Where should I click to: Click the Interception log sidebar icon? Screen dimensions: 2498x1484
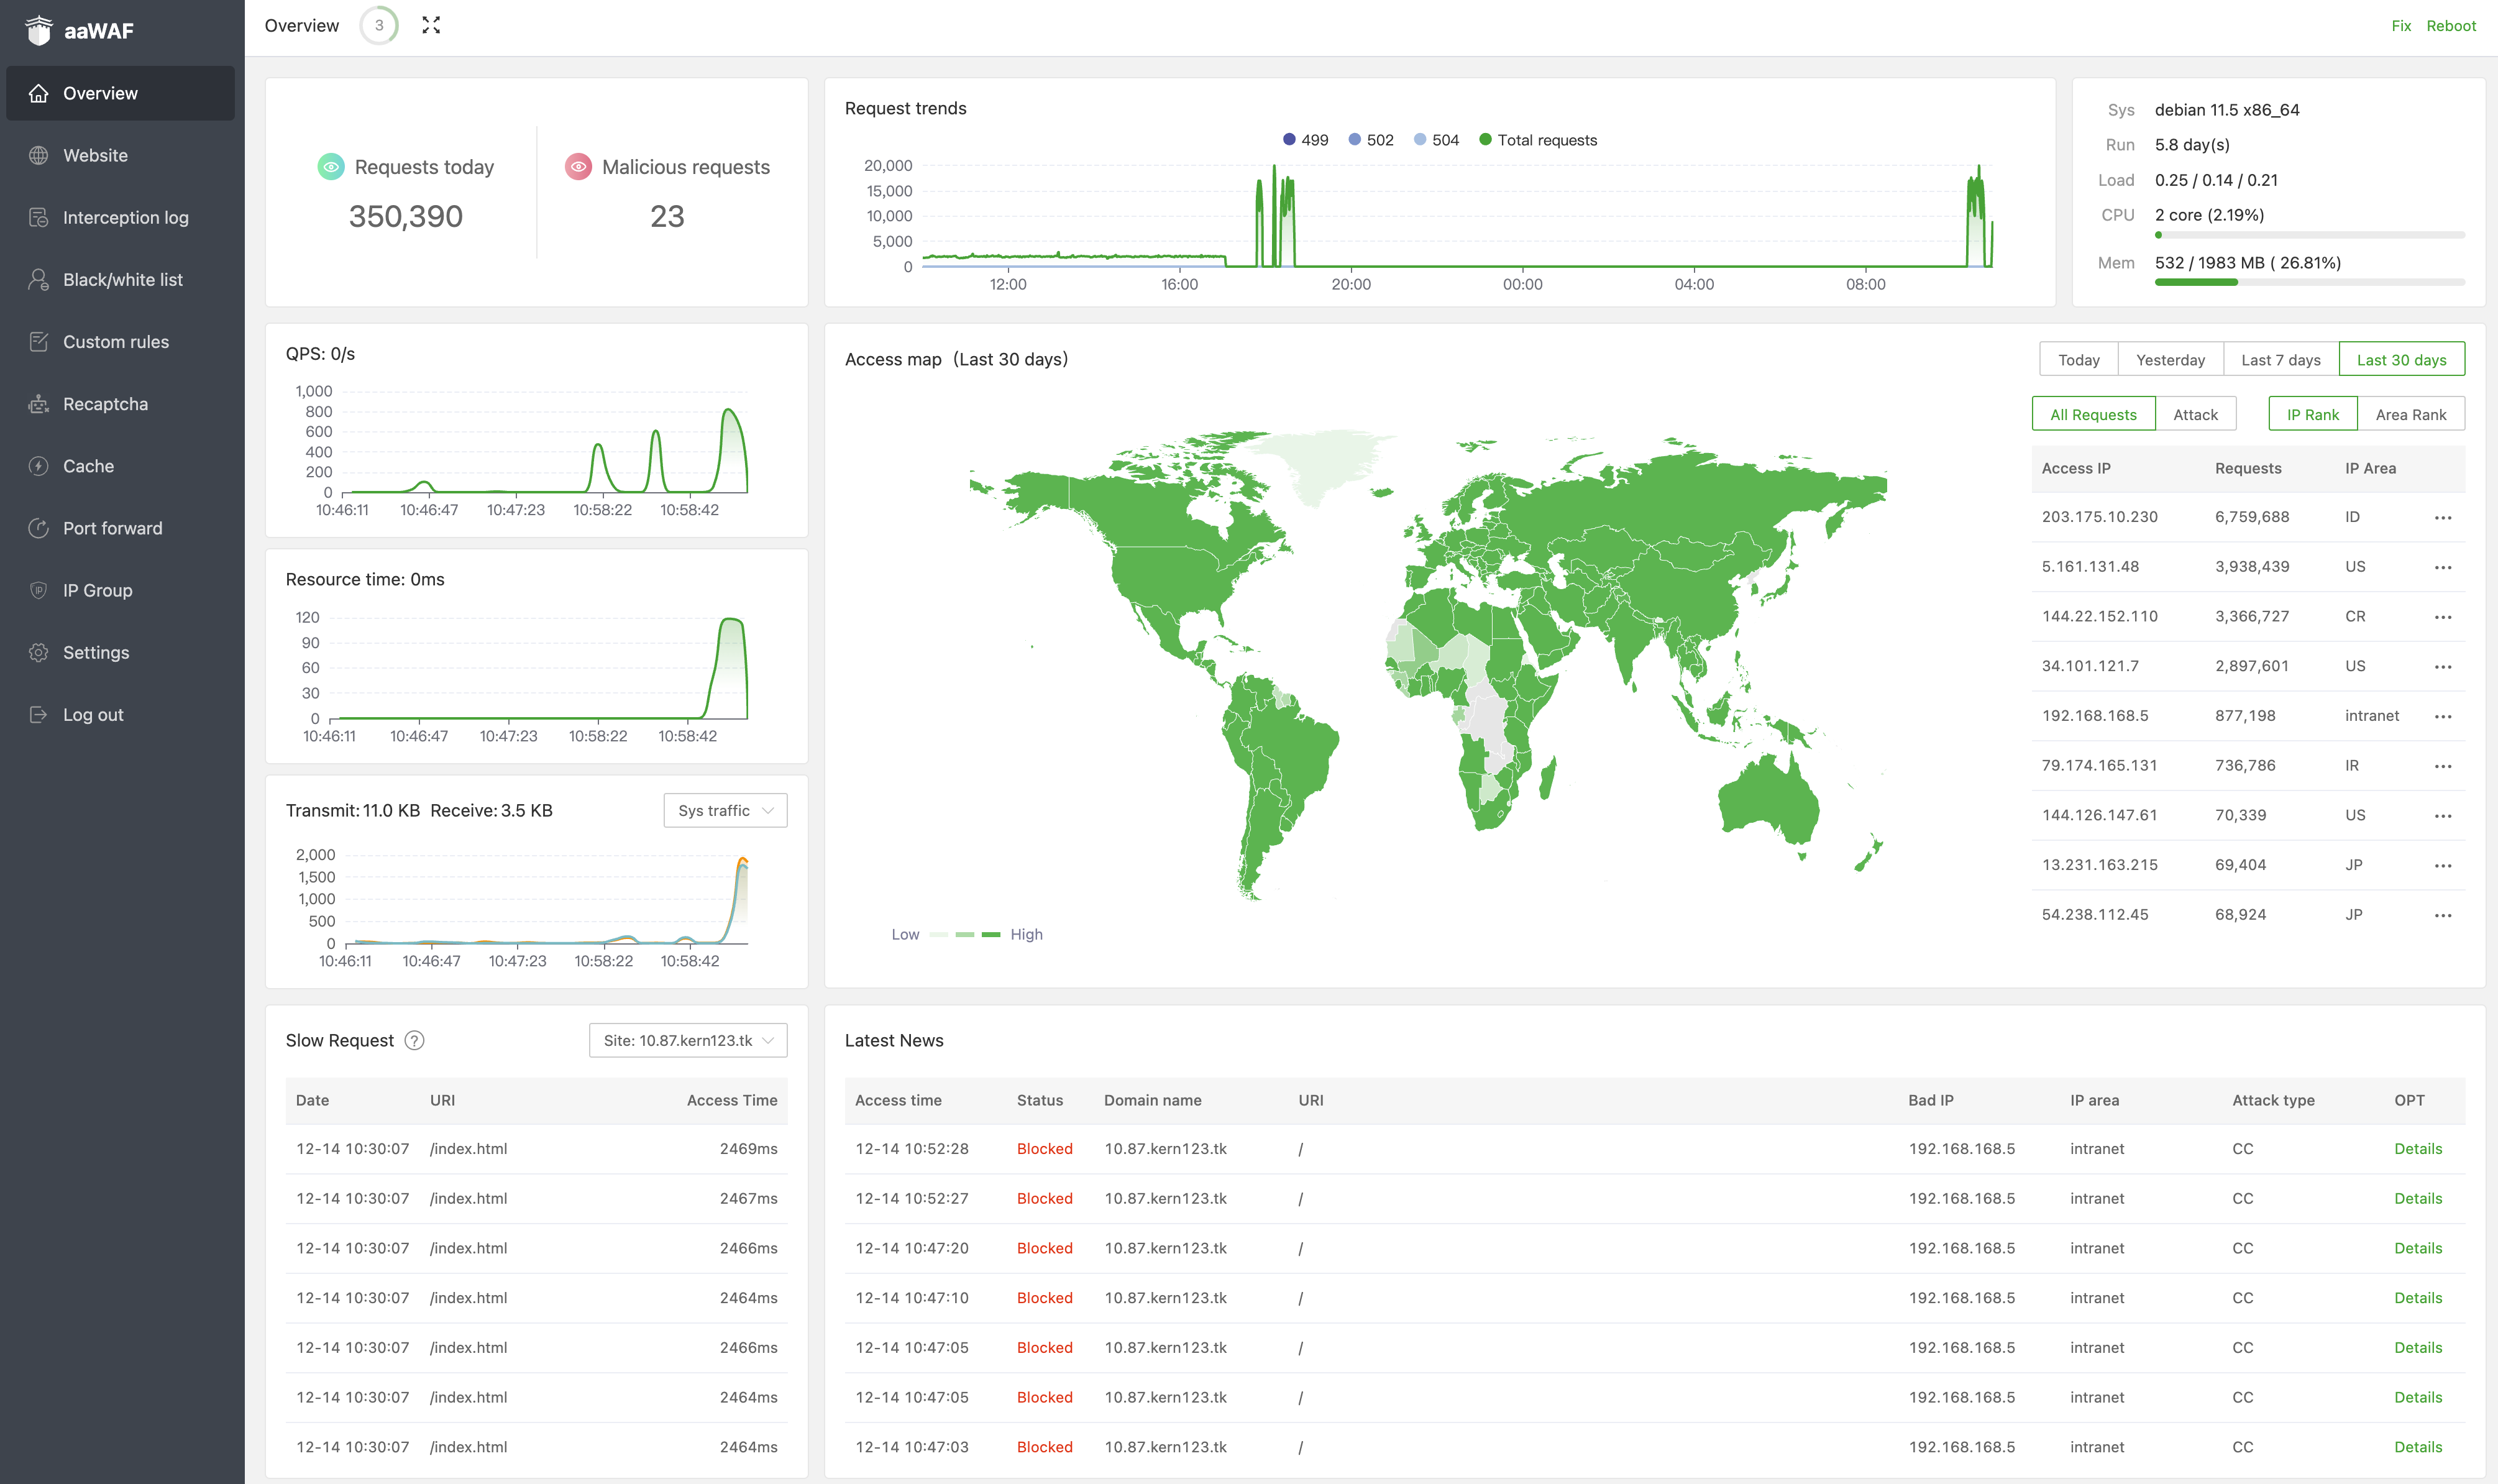click(x=38, y=217)
